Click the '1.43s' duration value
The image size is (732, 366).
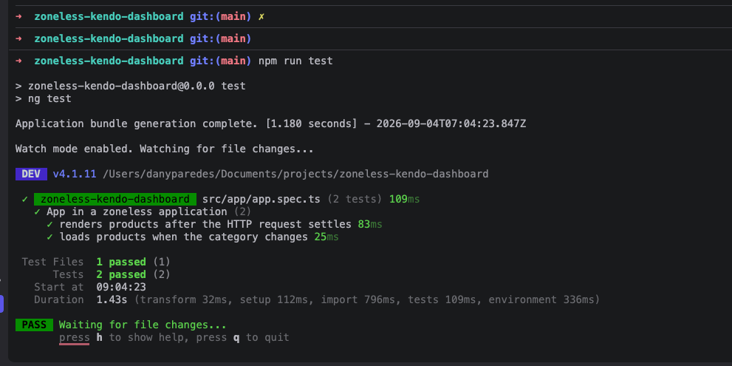(x=112, y=299)
